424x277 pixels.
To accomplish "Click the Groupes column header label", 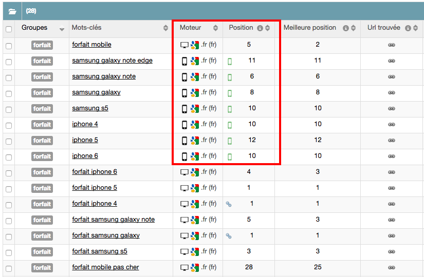I will click(x=34, y=28).
